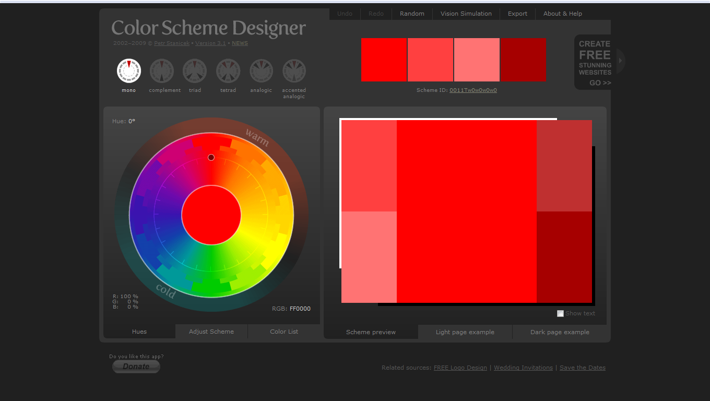The image size is (710, 401).
Task: Click the dark red palette swatch
Action: click(523, 60)
